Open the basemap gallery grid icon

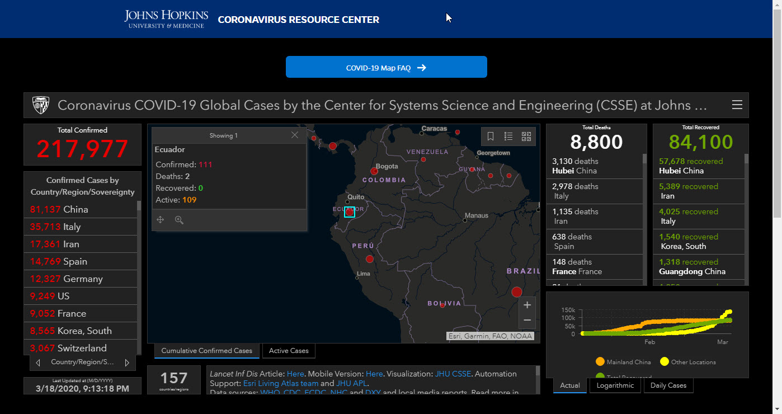click(526, 136)
